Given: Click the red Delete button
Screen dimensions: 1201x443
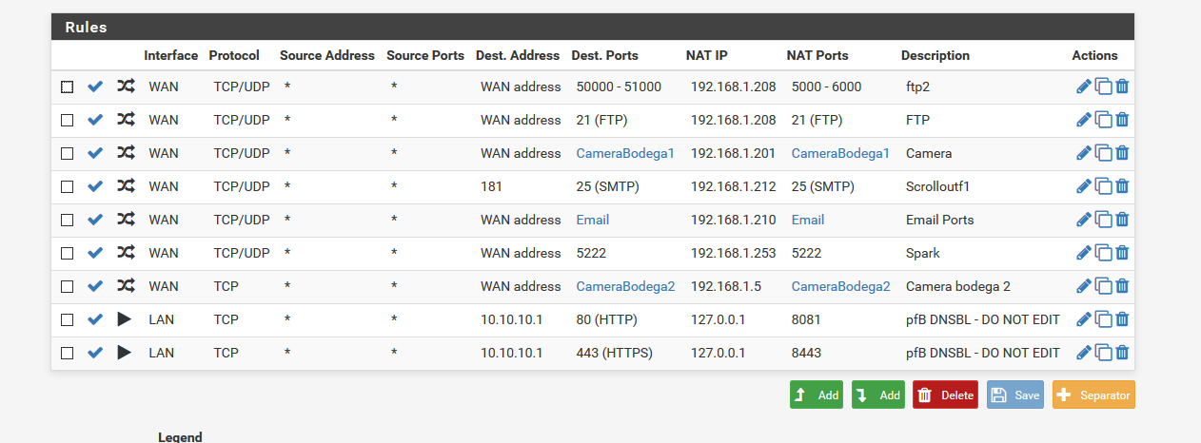Looking at the screenshot, I should pyautogui.click(x=945, y=395).
